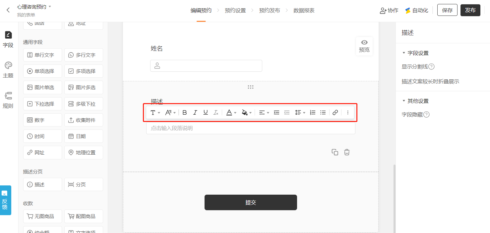Add a 分页 page break
The width and height of the screenshot is (490, 233).
(x=84, y=184)
